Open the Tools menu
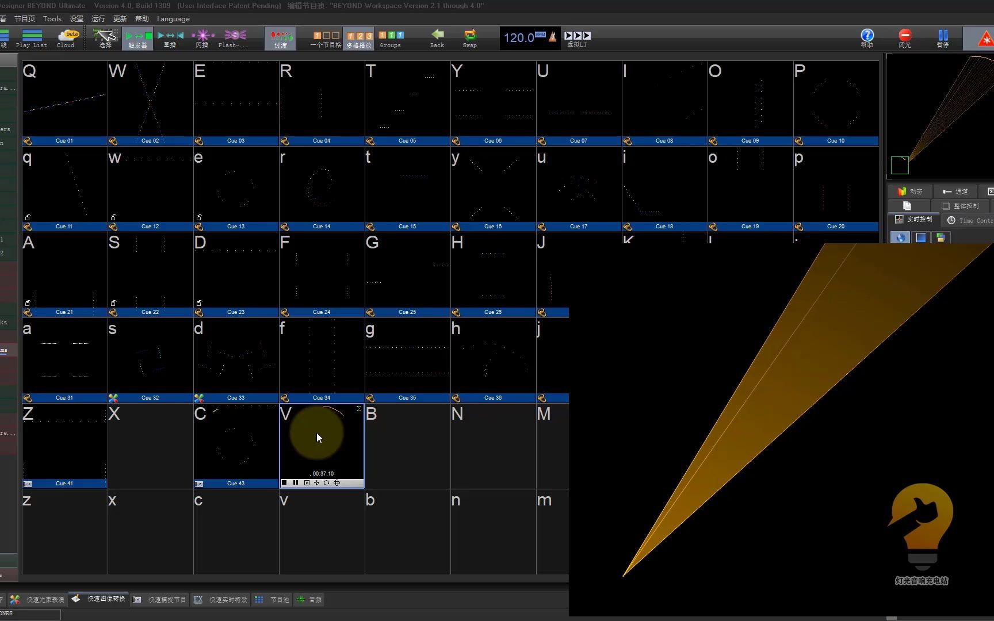994x621 pixels. (x=52, y=18)
